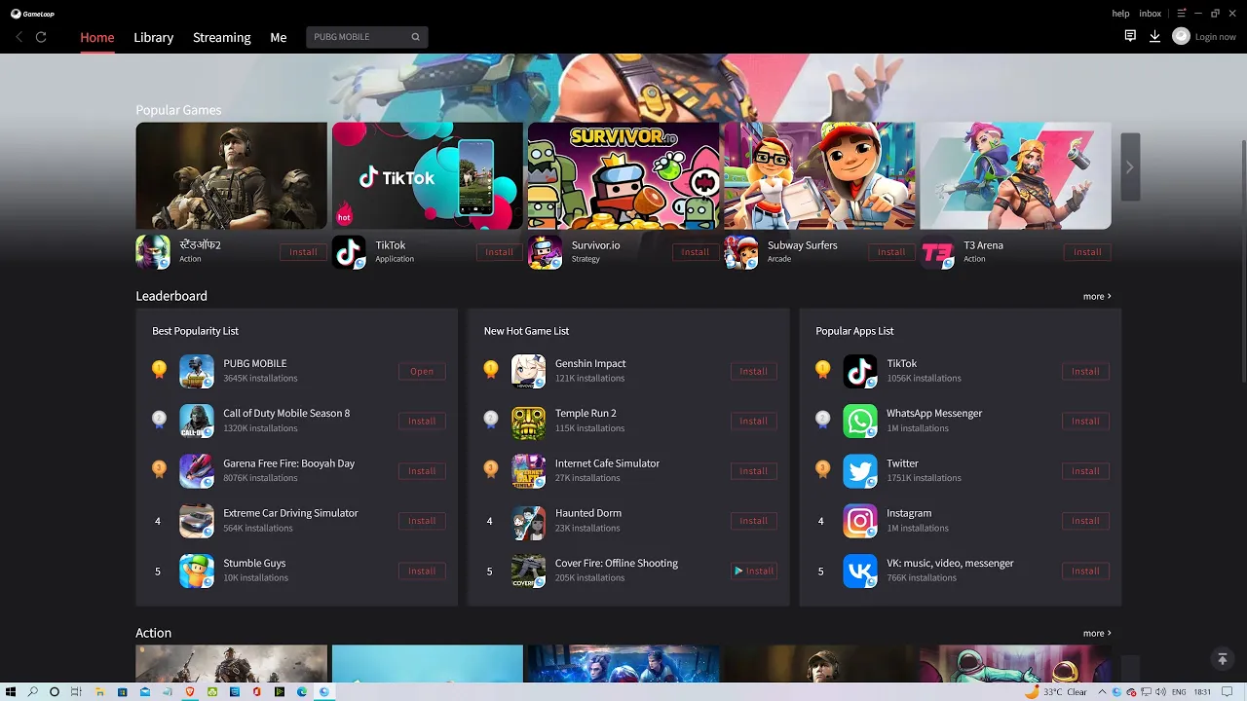Viewport: 1247px width, 701px height.
Task: Install Haunted Dorm
Action: click(754, 521)
